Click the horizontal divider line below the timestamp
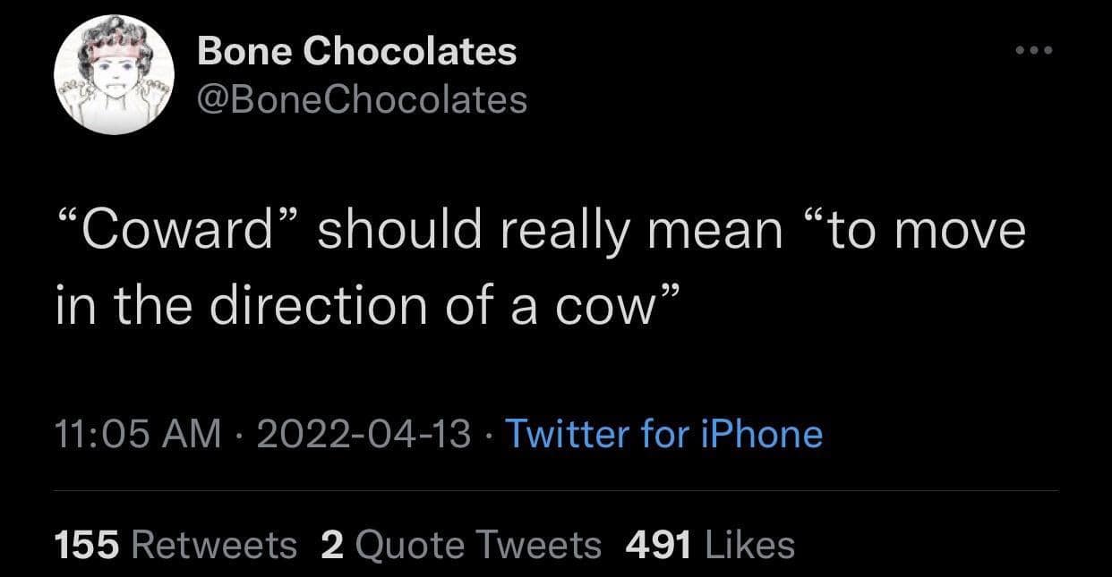The width and height of the screenshot is (1112, 577). pyautogui.click(x=556, y=489)
